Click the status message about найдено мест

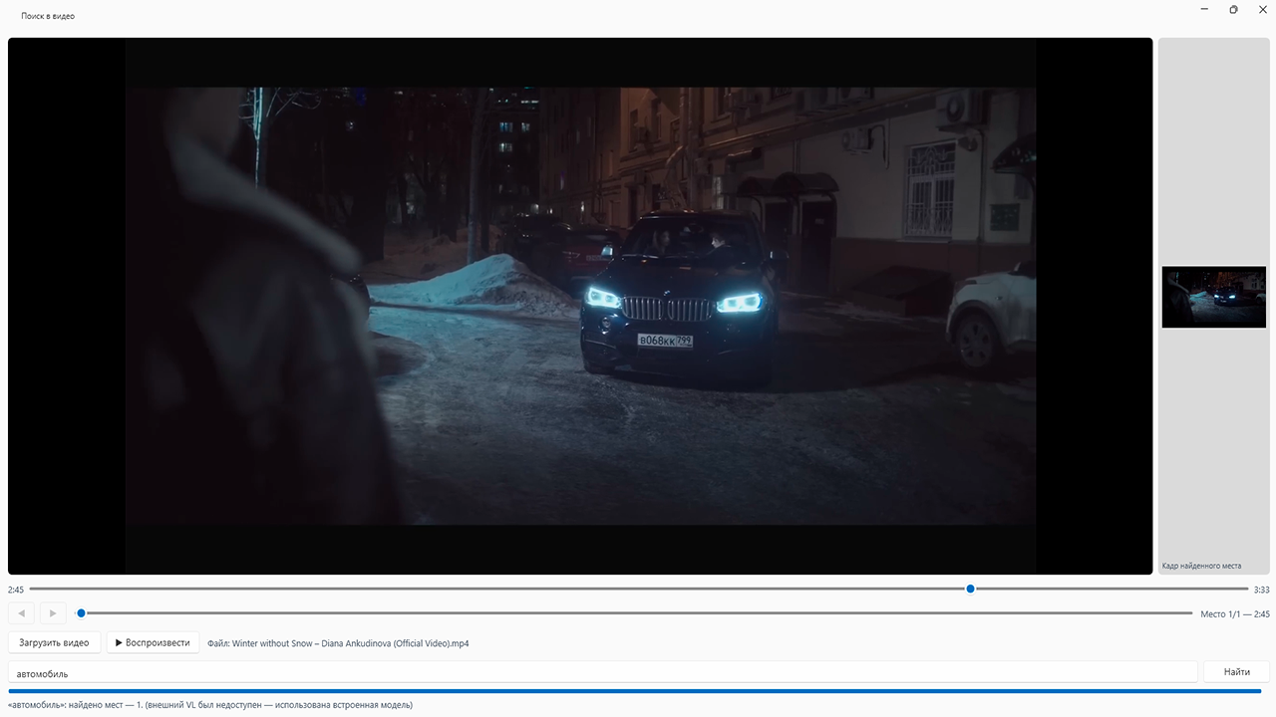pyautogui.click(x=210, y=705)
